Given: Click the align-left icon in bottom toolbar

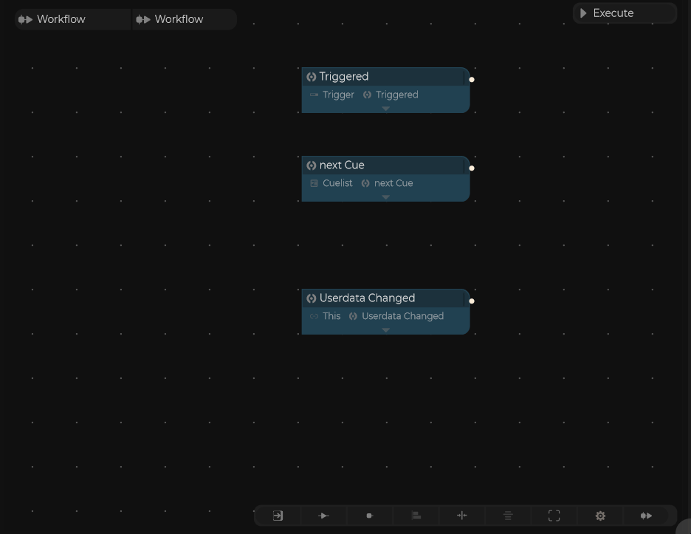Looking at the screenshot, I should pos(416,516).
